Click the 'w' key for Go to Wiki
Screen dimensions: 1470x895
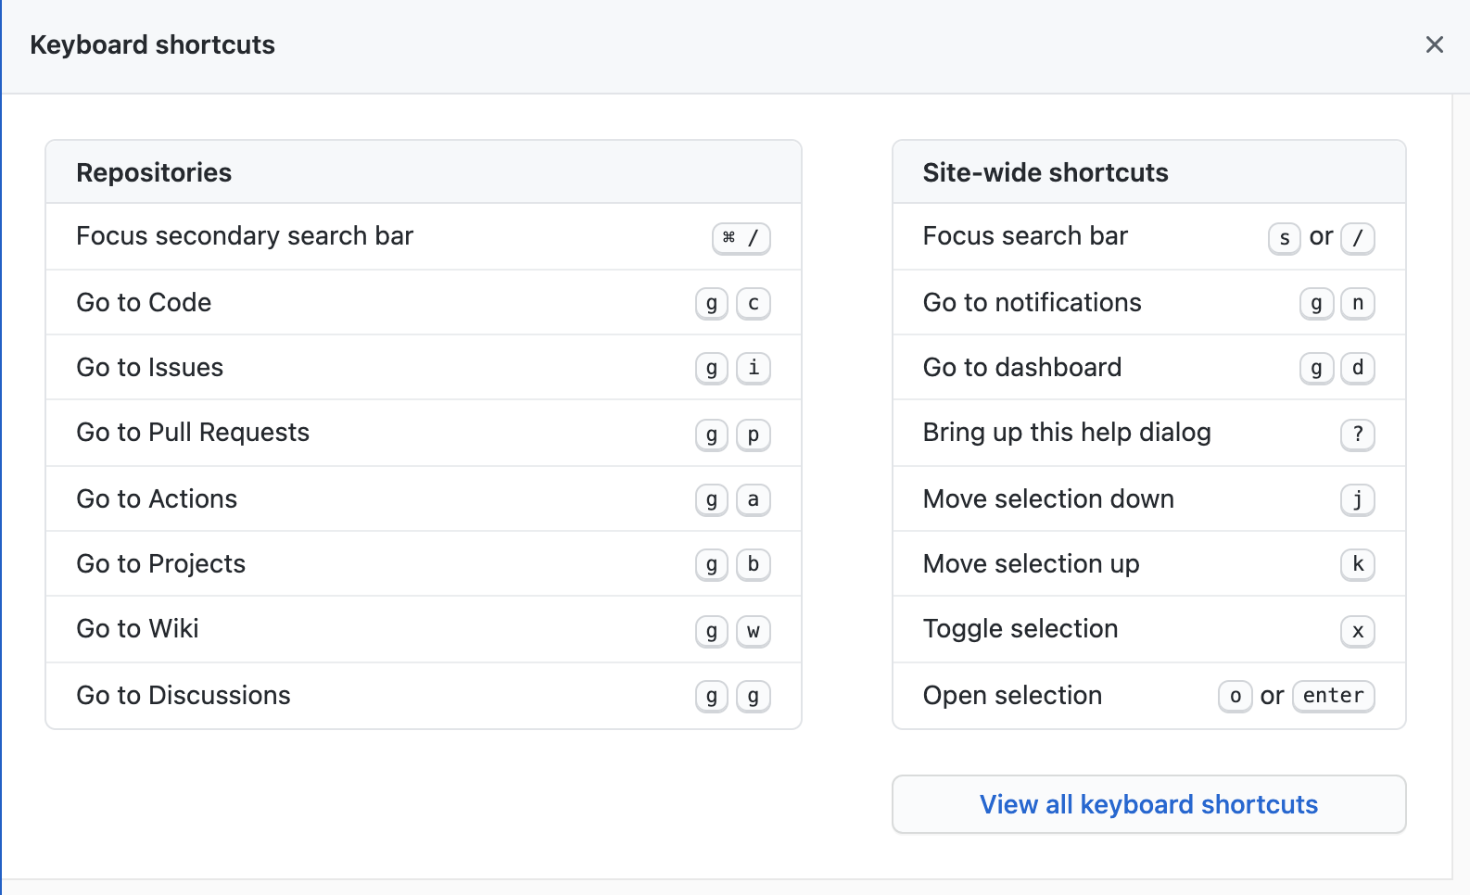coord(754,631)
